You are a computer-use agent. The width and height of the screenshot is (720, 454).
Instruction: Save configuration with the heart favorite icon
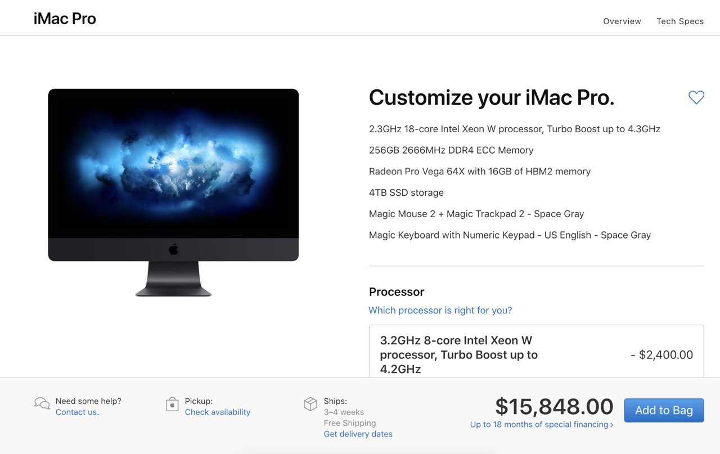(696, 97)
